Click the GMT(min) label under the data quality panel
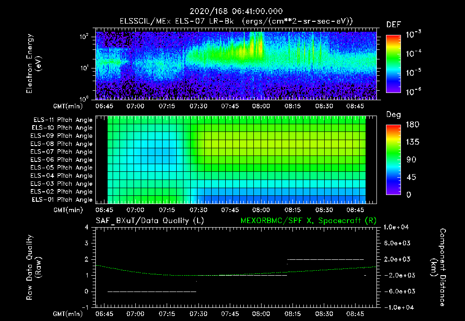This screenshot has width=465, height=321. [x=68, y=314]
